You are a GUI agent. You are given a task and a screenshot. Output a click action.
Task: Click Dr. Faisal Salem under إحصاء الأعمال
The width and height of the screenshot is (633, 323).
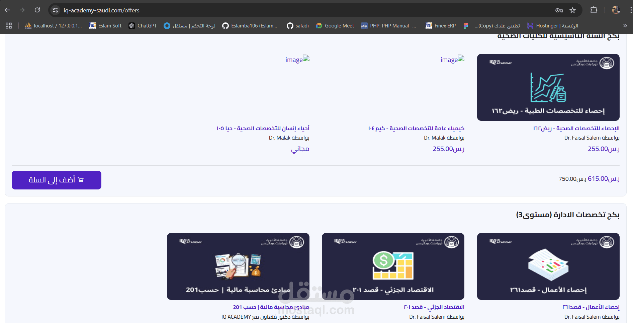pos(592,317)
